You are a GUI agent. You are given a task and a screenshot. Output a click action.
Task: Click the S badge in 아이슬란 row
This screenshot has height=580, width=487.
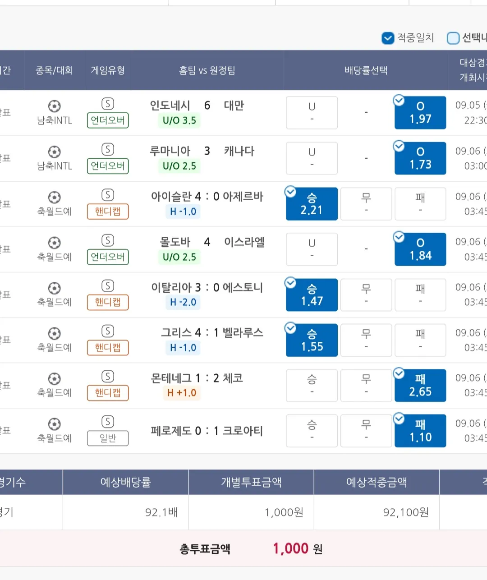pyautogui.click(x=108, y=195)
